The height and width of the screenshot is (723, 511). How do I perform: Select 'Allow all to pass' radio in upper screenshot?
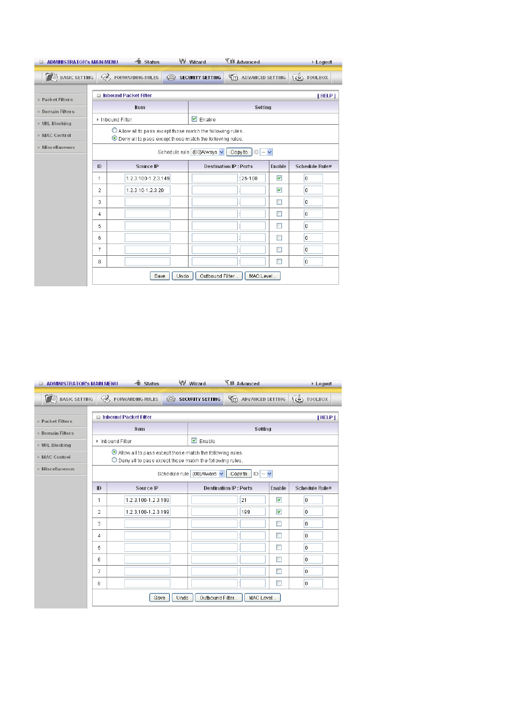coord(115,130)
